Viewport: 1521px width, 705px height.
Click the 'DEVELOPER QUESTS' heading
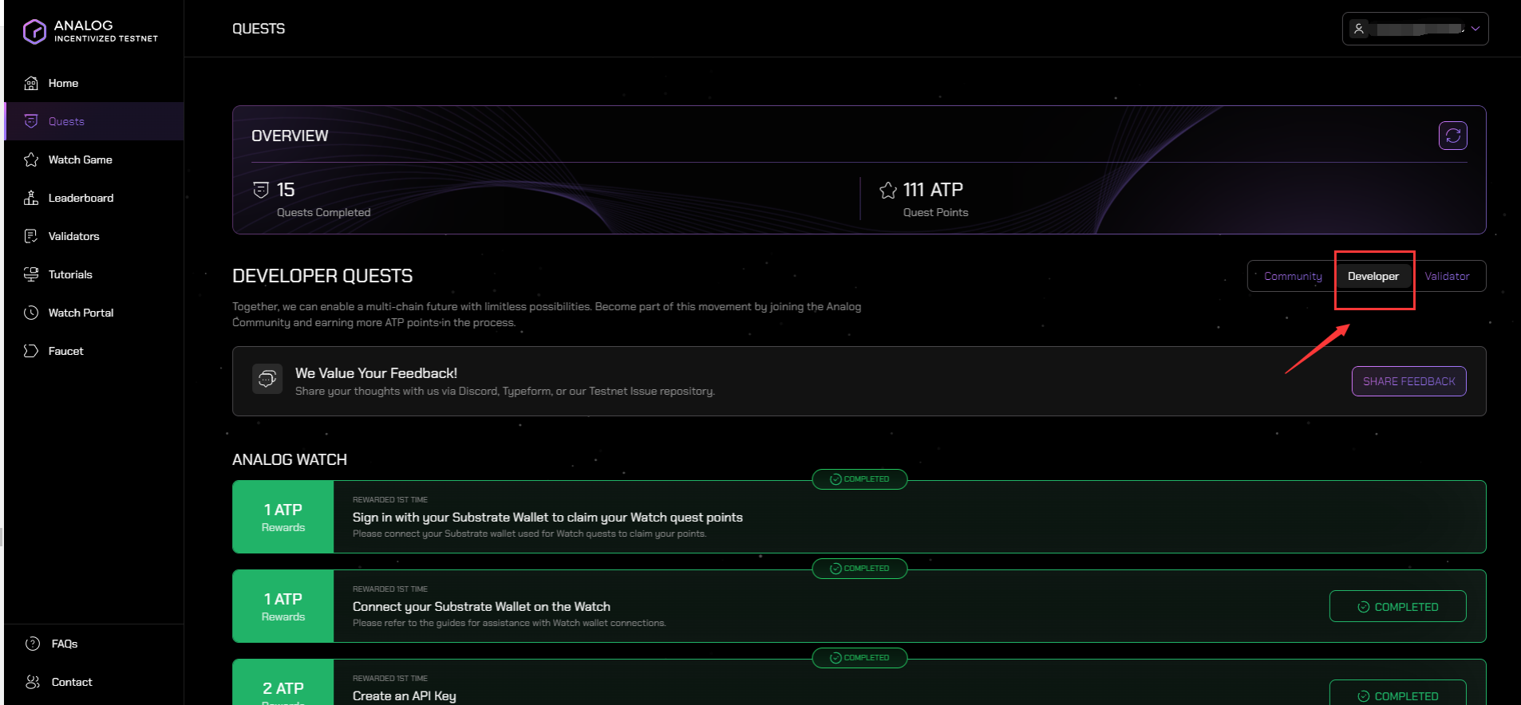(x=322, y=276)
